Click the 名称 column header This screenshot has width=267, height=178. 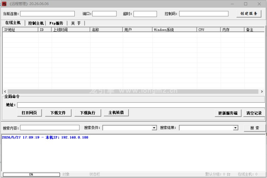click(x=106, y=30)
